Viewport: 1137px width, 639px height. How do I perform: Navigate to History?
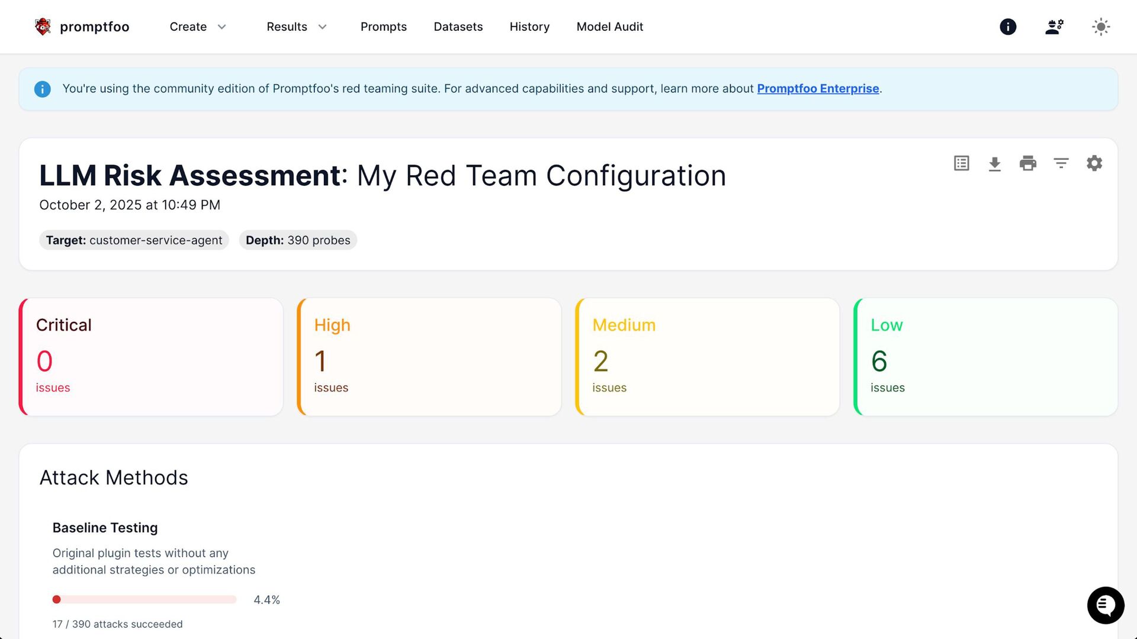pyautogui.click(x=529, y=27)
